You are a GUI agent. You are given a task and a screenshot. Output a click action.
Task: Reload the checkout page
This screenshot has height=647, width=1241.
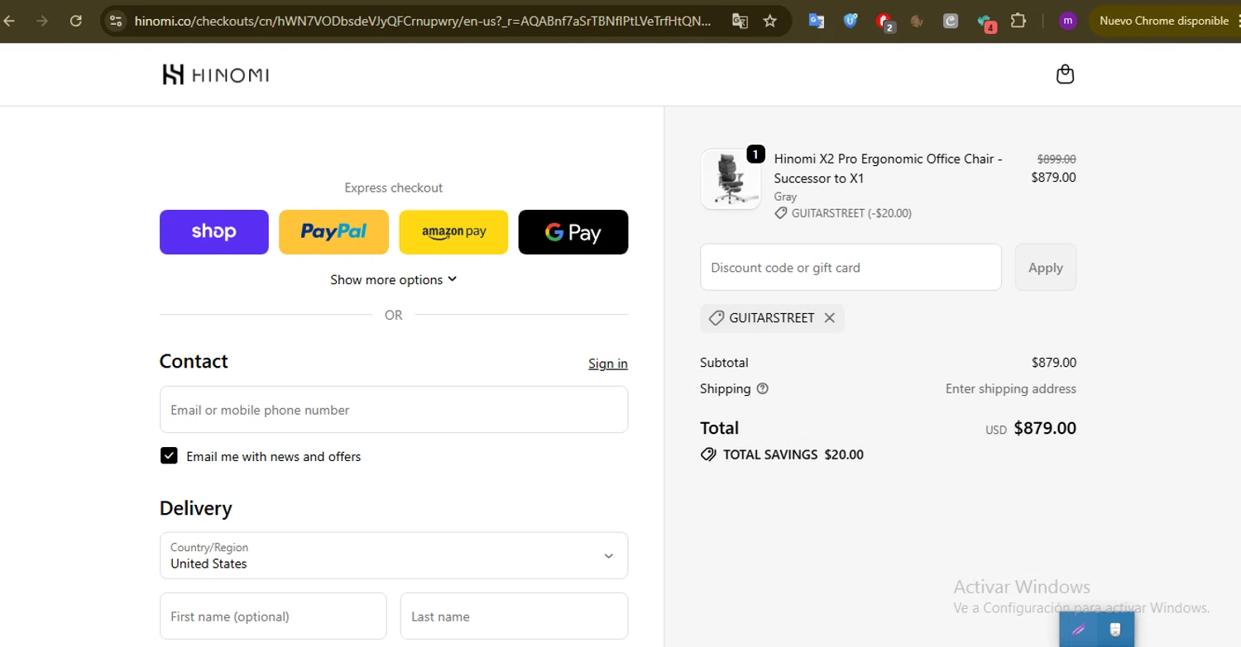(x=75, y=21)
